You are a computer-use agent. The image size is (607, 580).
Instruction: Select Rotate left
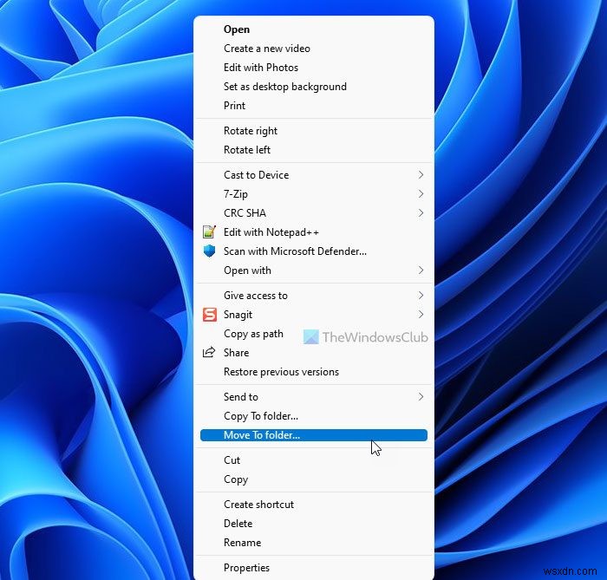click(x=314, y=150)
